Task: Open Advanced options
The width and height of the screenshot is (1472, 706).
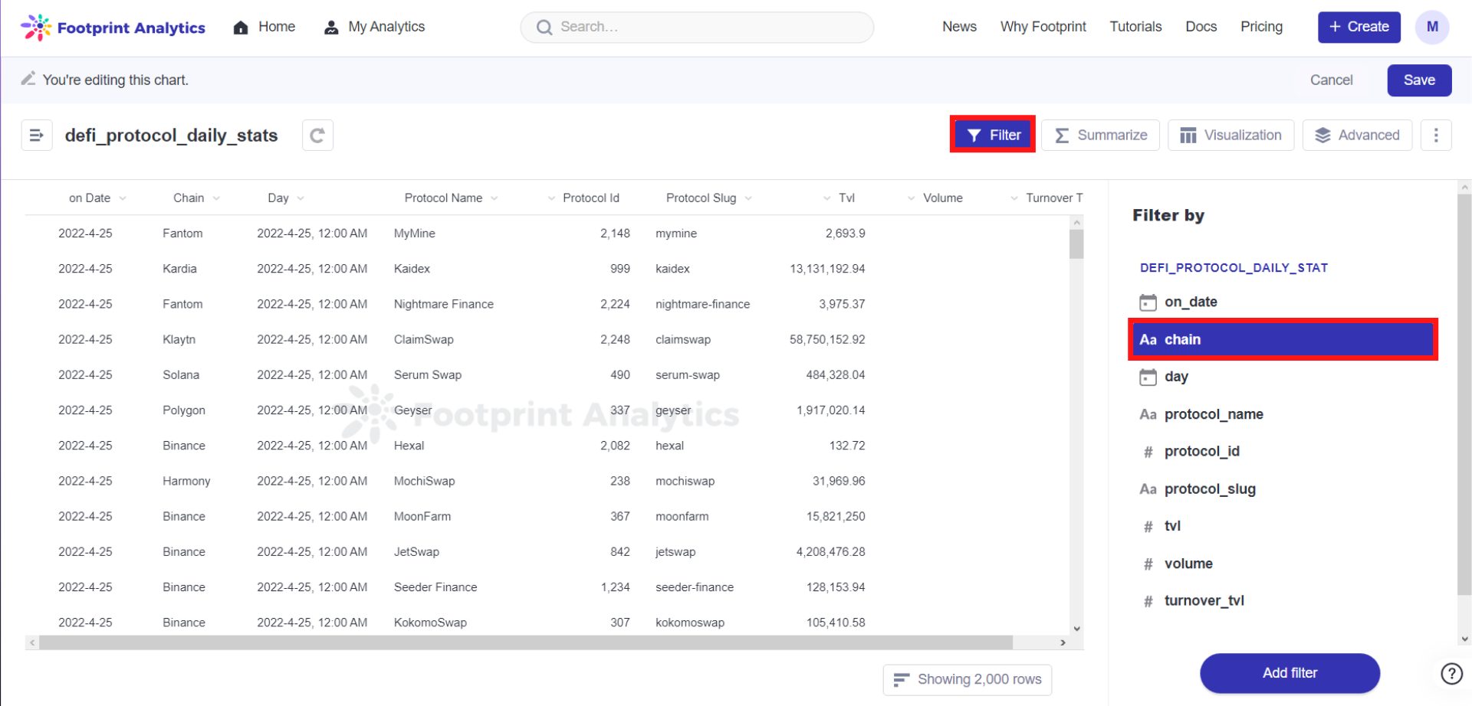Action: point(1357,136)
